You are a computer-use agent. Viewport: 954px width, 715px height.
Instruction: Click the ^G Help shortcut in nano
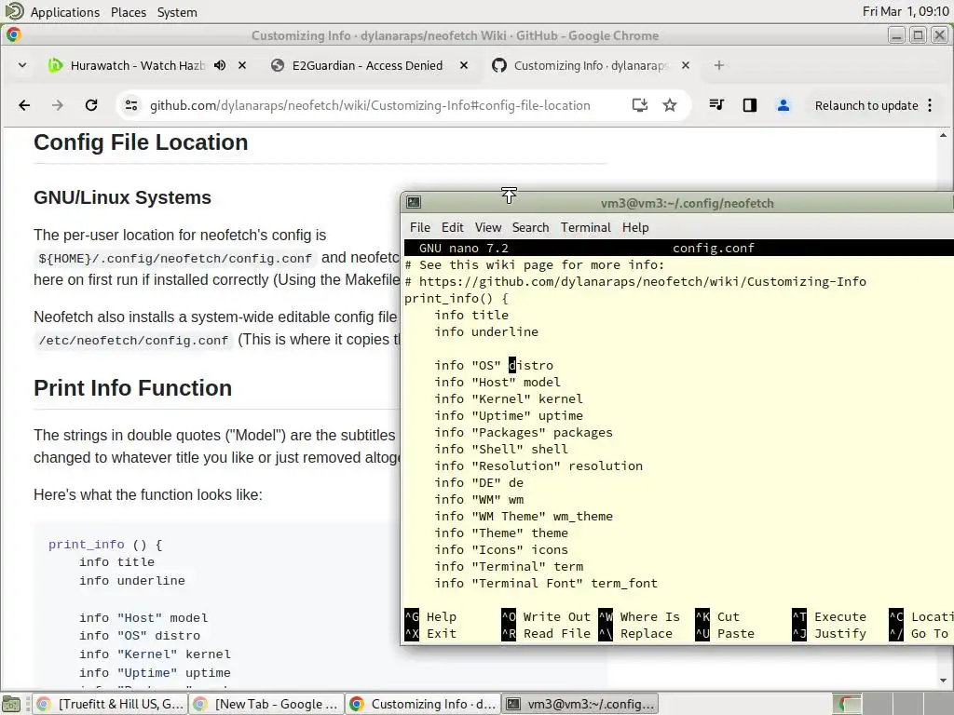(430, 616)
